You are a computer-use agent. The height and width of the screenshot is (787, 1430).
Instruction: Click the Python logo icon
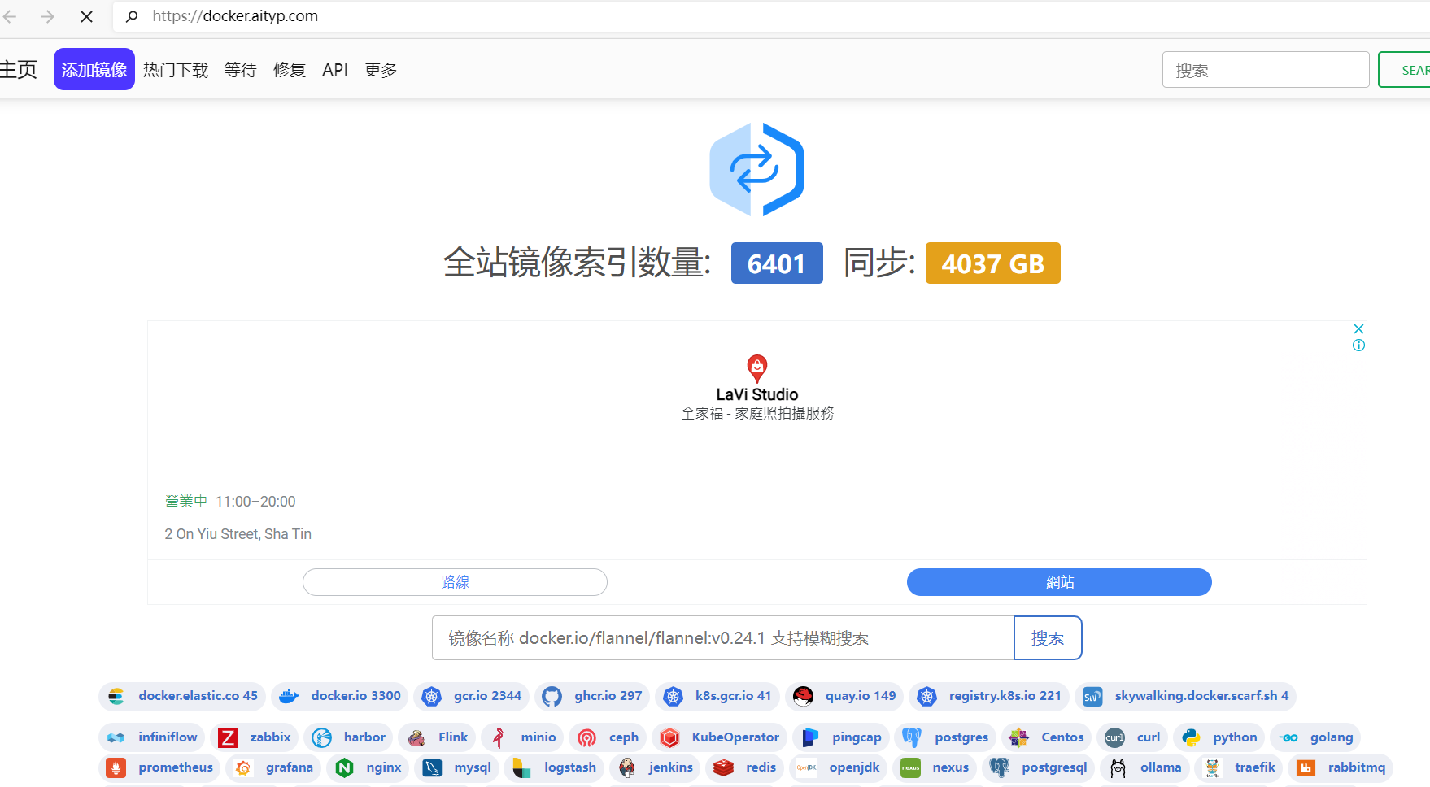pos(1191,737)
